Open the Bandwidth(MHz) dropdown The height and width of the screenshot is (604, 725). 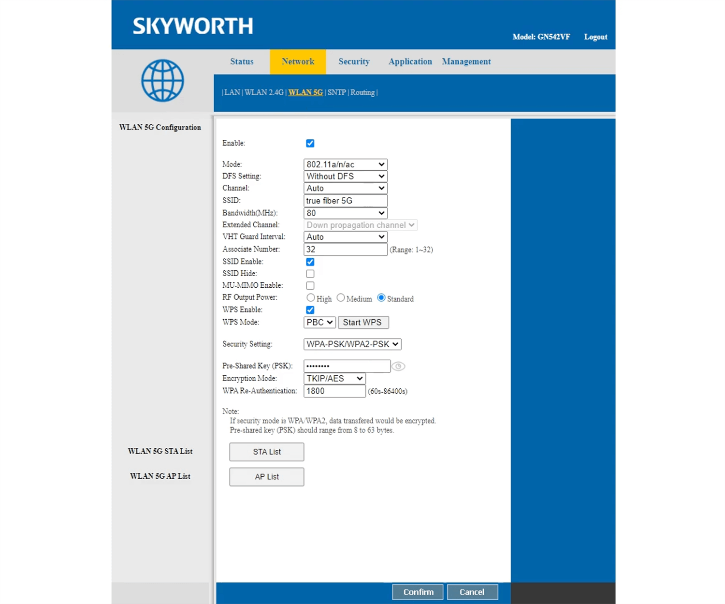[x=345, y=213]
